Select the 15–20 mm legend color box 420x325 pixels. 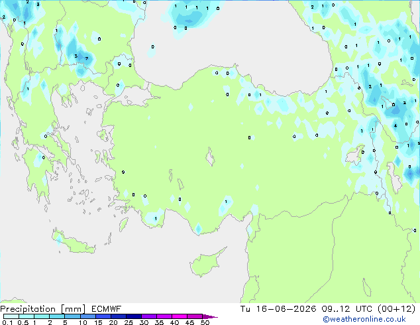[x=103, y=316]
